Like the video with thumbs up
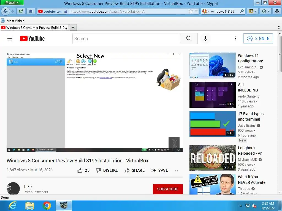282x211 pixels. 83,170
